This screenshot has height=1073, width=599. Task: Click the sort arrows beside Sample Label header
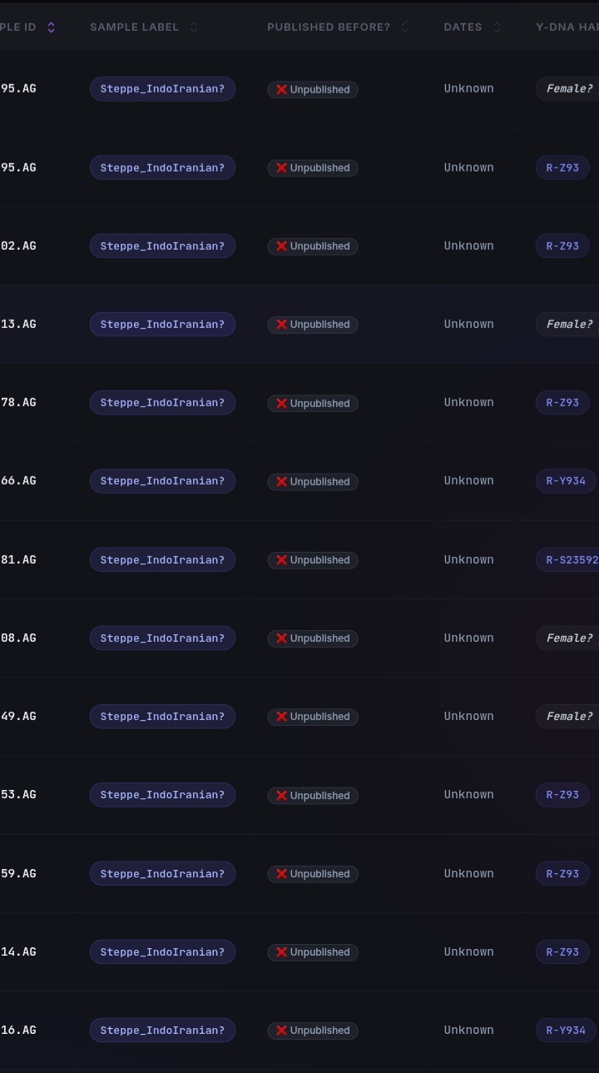click(x=193, y=27)
